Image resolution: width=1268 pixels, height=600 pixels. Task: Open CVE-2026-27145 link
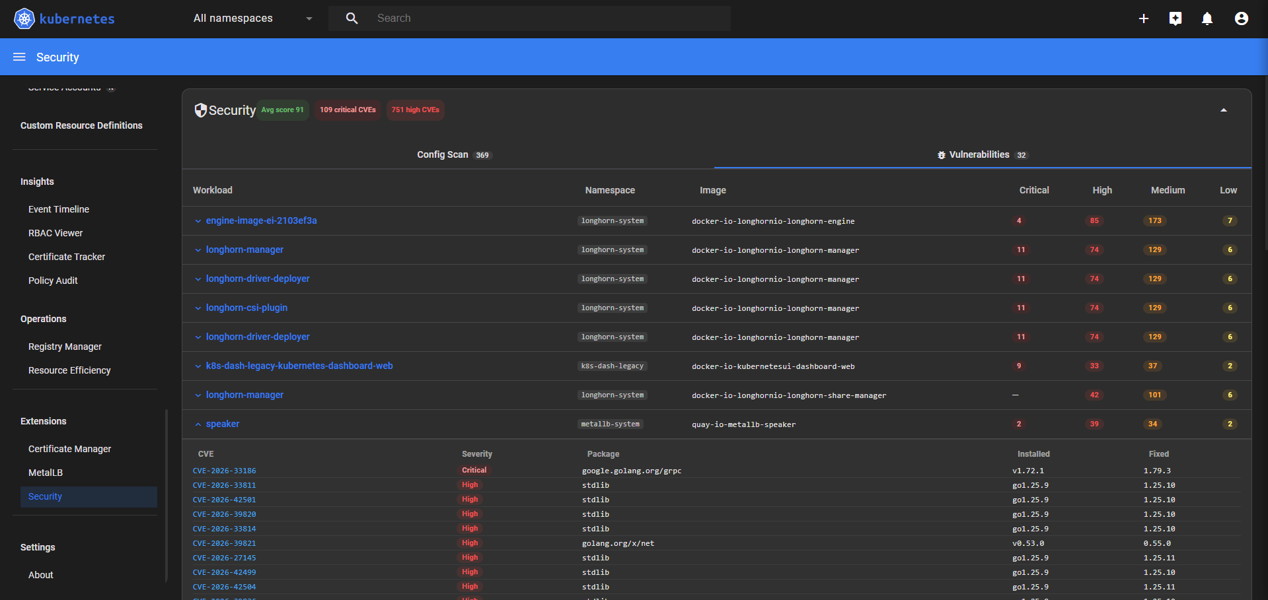point(224,558)
